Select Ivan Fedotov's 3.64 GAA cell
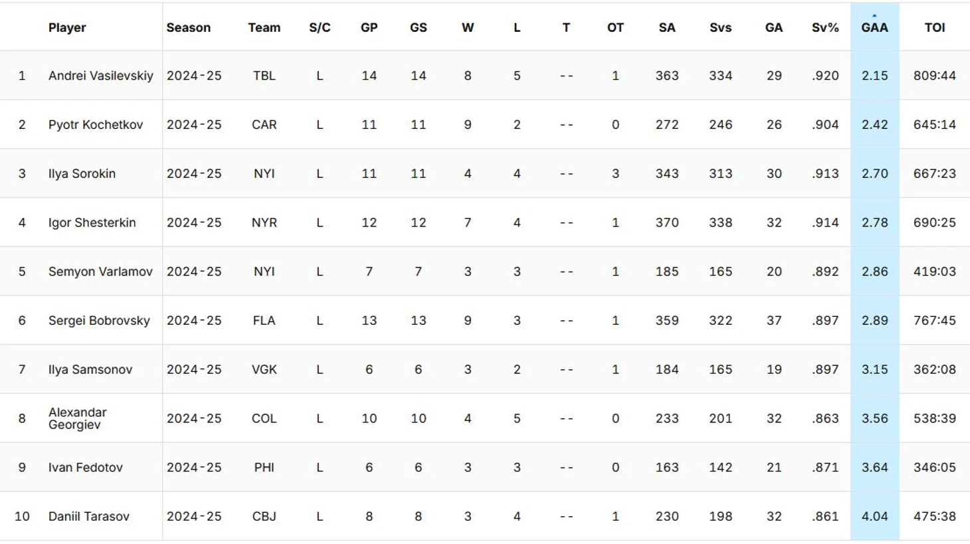Screen dimensions: 970x544 pyautogui.click(x=875, y=468)
